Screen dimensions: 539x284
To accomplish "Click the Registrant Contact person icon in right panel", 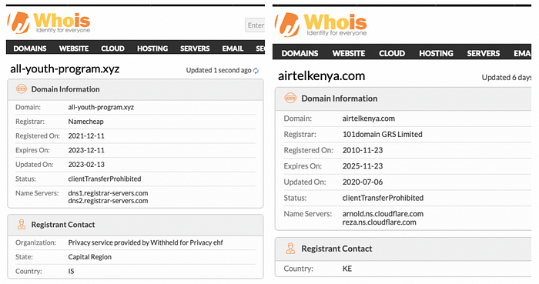I will tap(290, 249).
